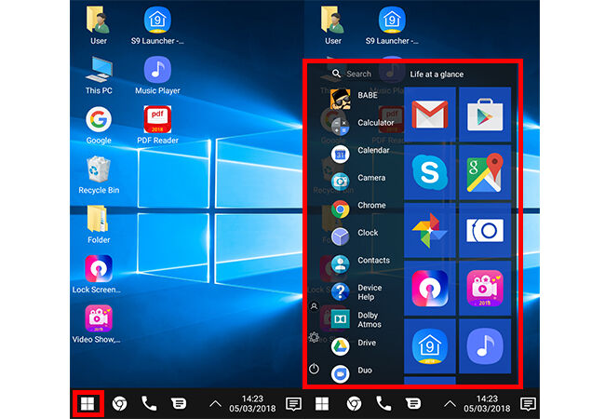Open Dolby Atmos from the app list
Viewport: 605px width, 419px height.
tap(356, 319)
